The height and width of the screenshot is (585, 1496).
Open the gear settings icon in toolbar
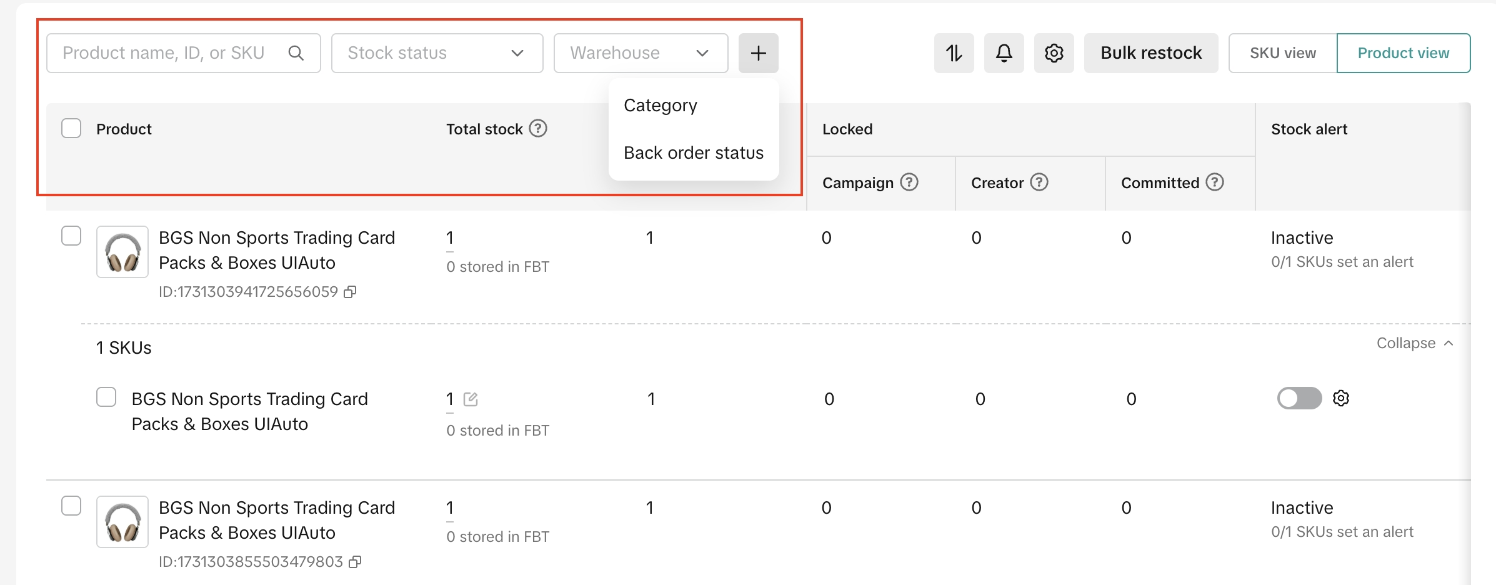pyautogui.click(x=1054, y=53)
